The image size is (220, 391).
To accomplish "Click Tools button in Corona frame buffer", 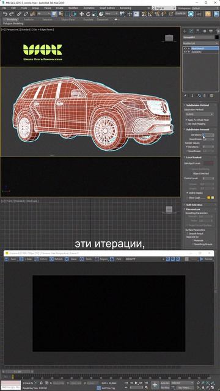I will 86,259.
